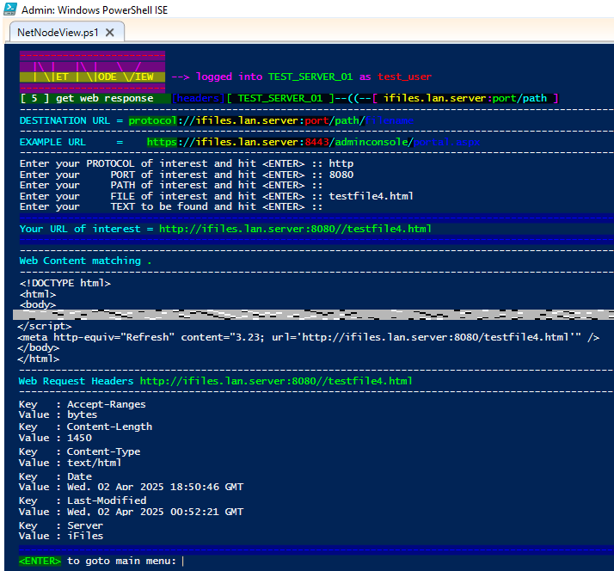Click the green '<ENTER>' prompt text
Viewport: 614px width, 571px height.
40,562
